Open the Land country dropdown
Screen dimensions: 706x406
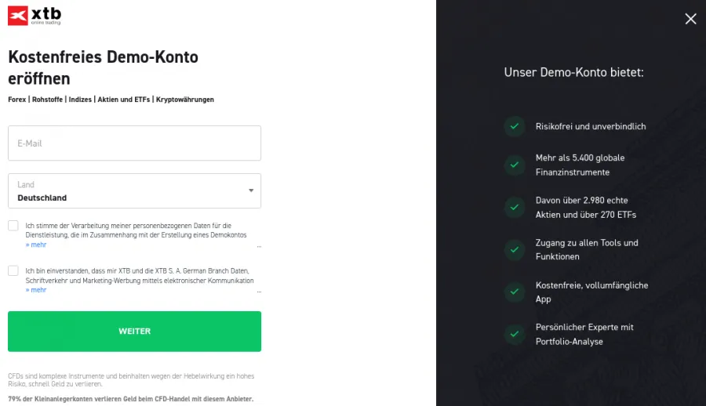tap(134, 190)
